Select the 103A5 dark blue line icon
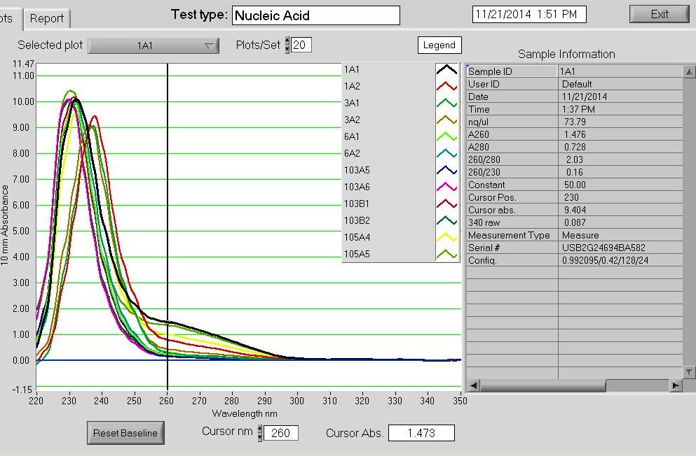The image size is (696, 456). tap(446, 170)
